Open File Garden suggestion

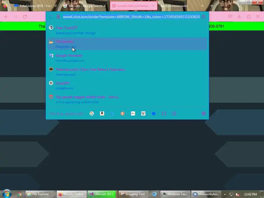[x=127, y=44]
